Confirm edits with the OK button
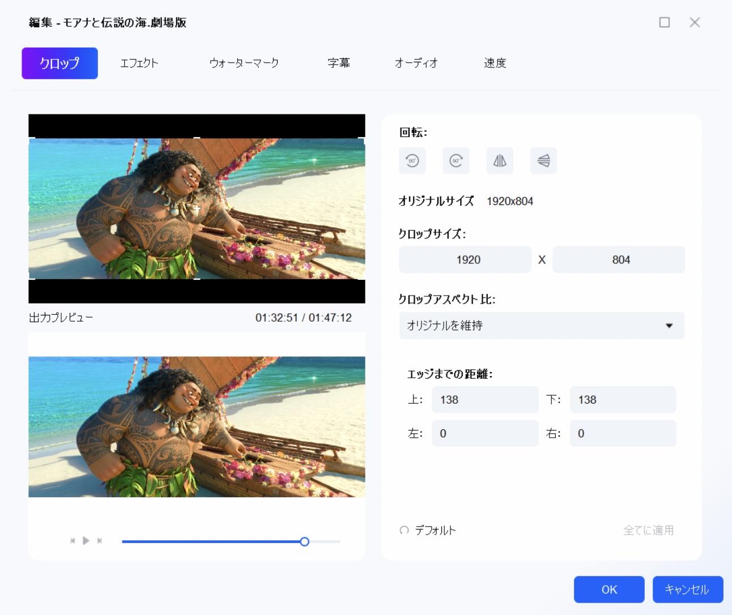The width and height of the screenshot is (732, 615). (x=609, y=590)
